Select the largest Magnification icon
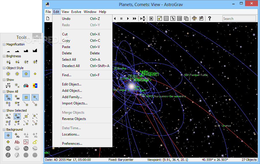Viewport: 260px width, 164px height. pos(35,50)
